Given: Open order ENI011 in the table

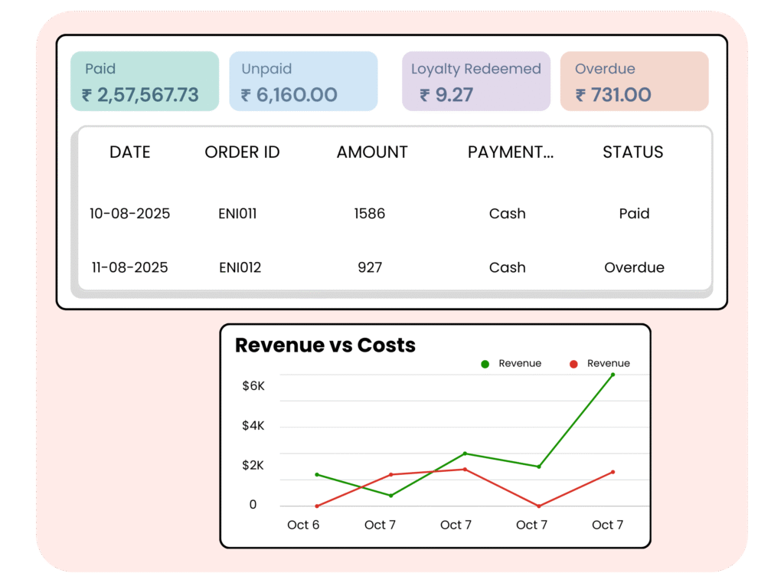Looking at the screenshot, I should [237, 214].
